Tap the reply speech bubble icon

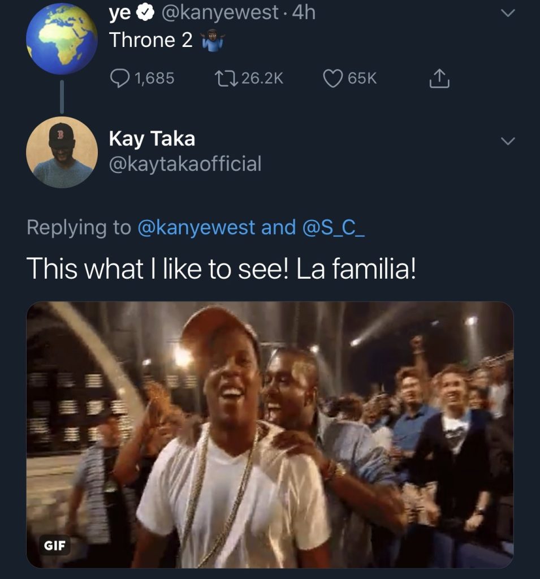[120, 78]
